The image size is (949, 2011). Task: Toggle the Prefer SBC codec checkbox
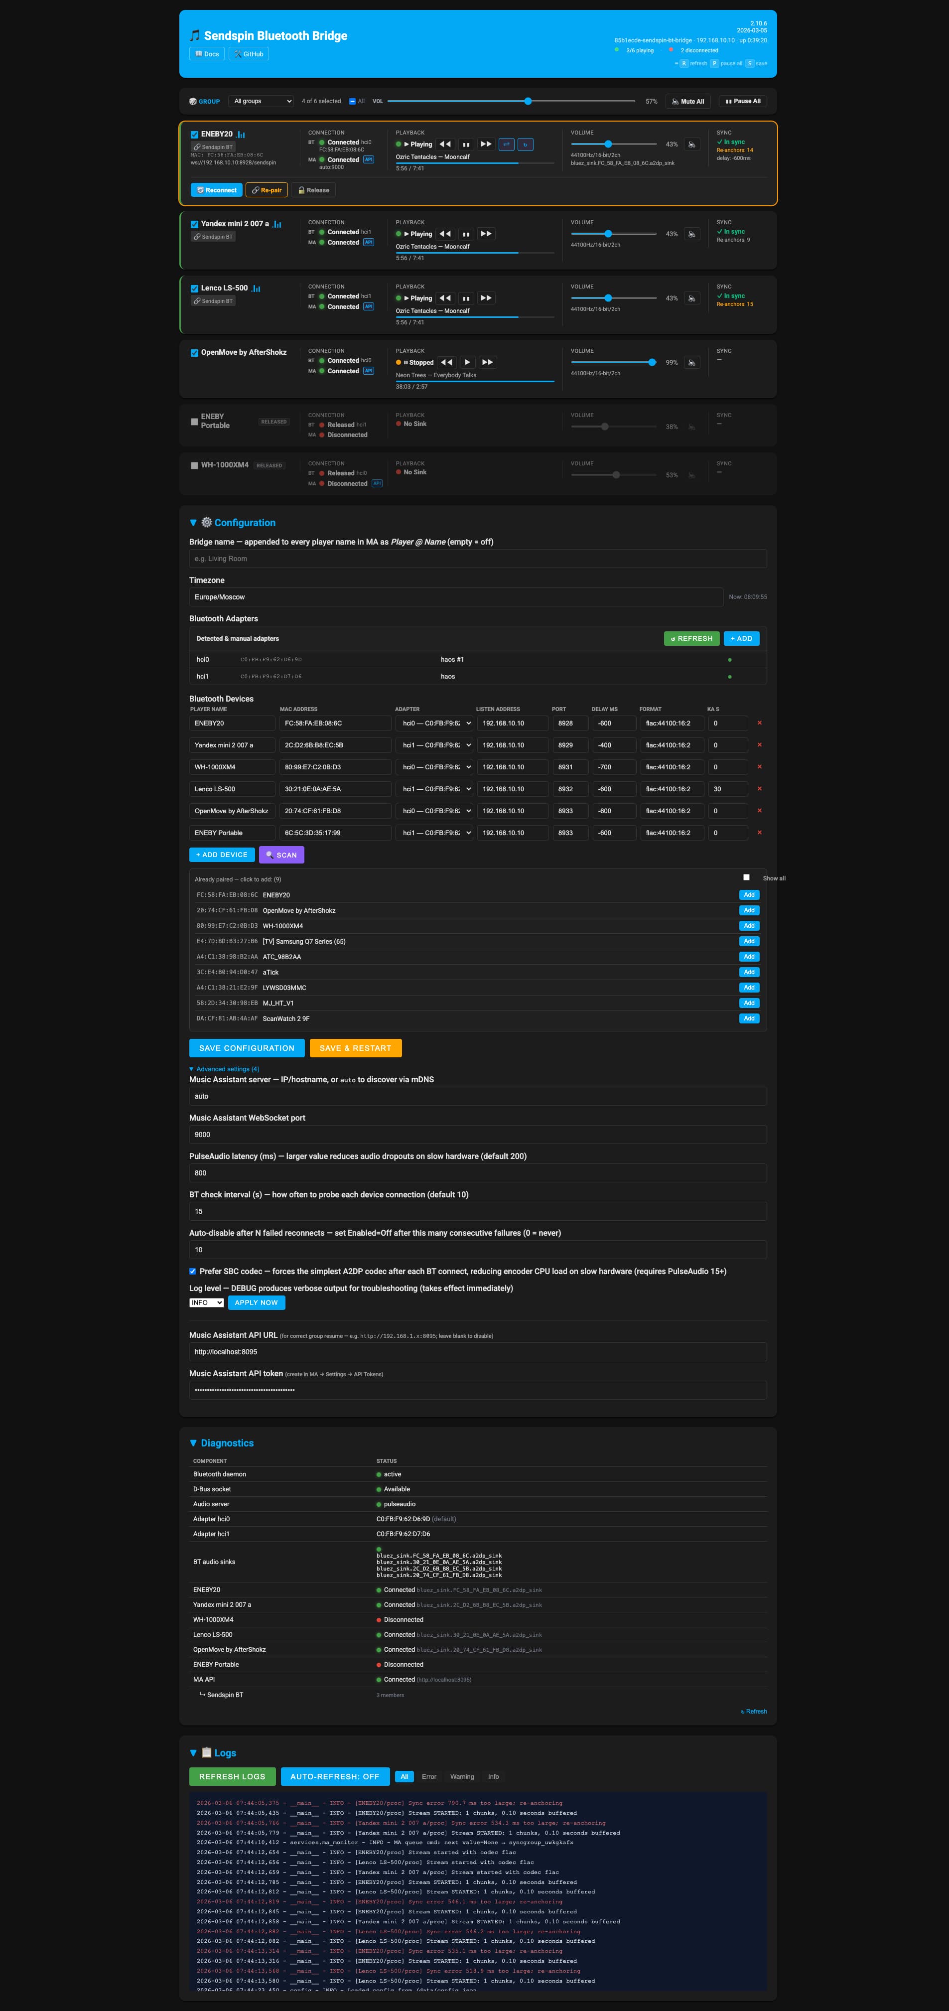pos(193,1271)
